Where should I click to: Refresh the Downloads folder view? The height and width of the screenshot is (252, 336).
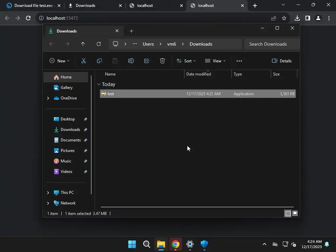98,44
